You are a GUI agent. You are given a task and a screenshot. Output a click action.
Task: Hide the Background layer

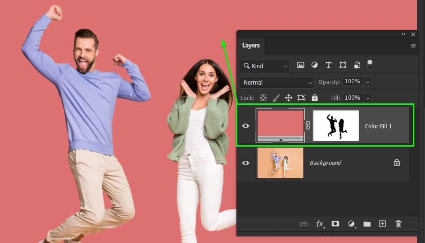coord(245,163)
